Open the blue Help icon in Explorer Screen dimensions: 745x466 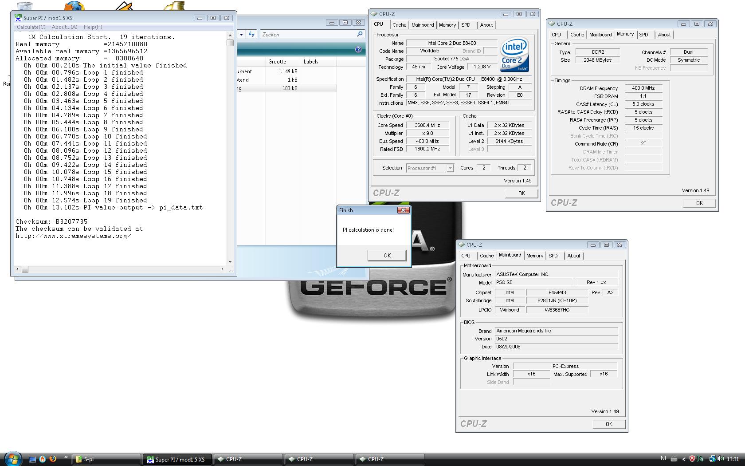coord(358,50)
